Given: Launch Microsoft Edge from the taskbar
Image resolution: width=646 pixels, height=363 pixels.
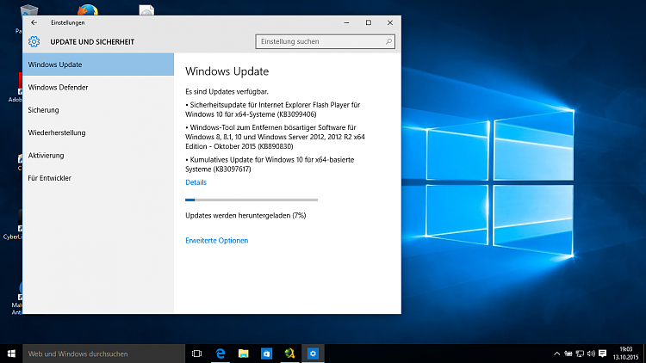Looking at the screenshot, I should [221, 354].
